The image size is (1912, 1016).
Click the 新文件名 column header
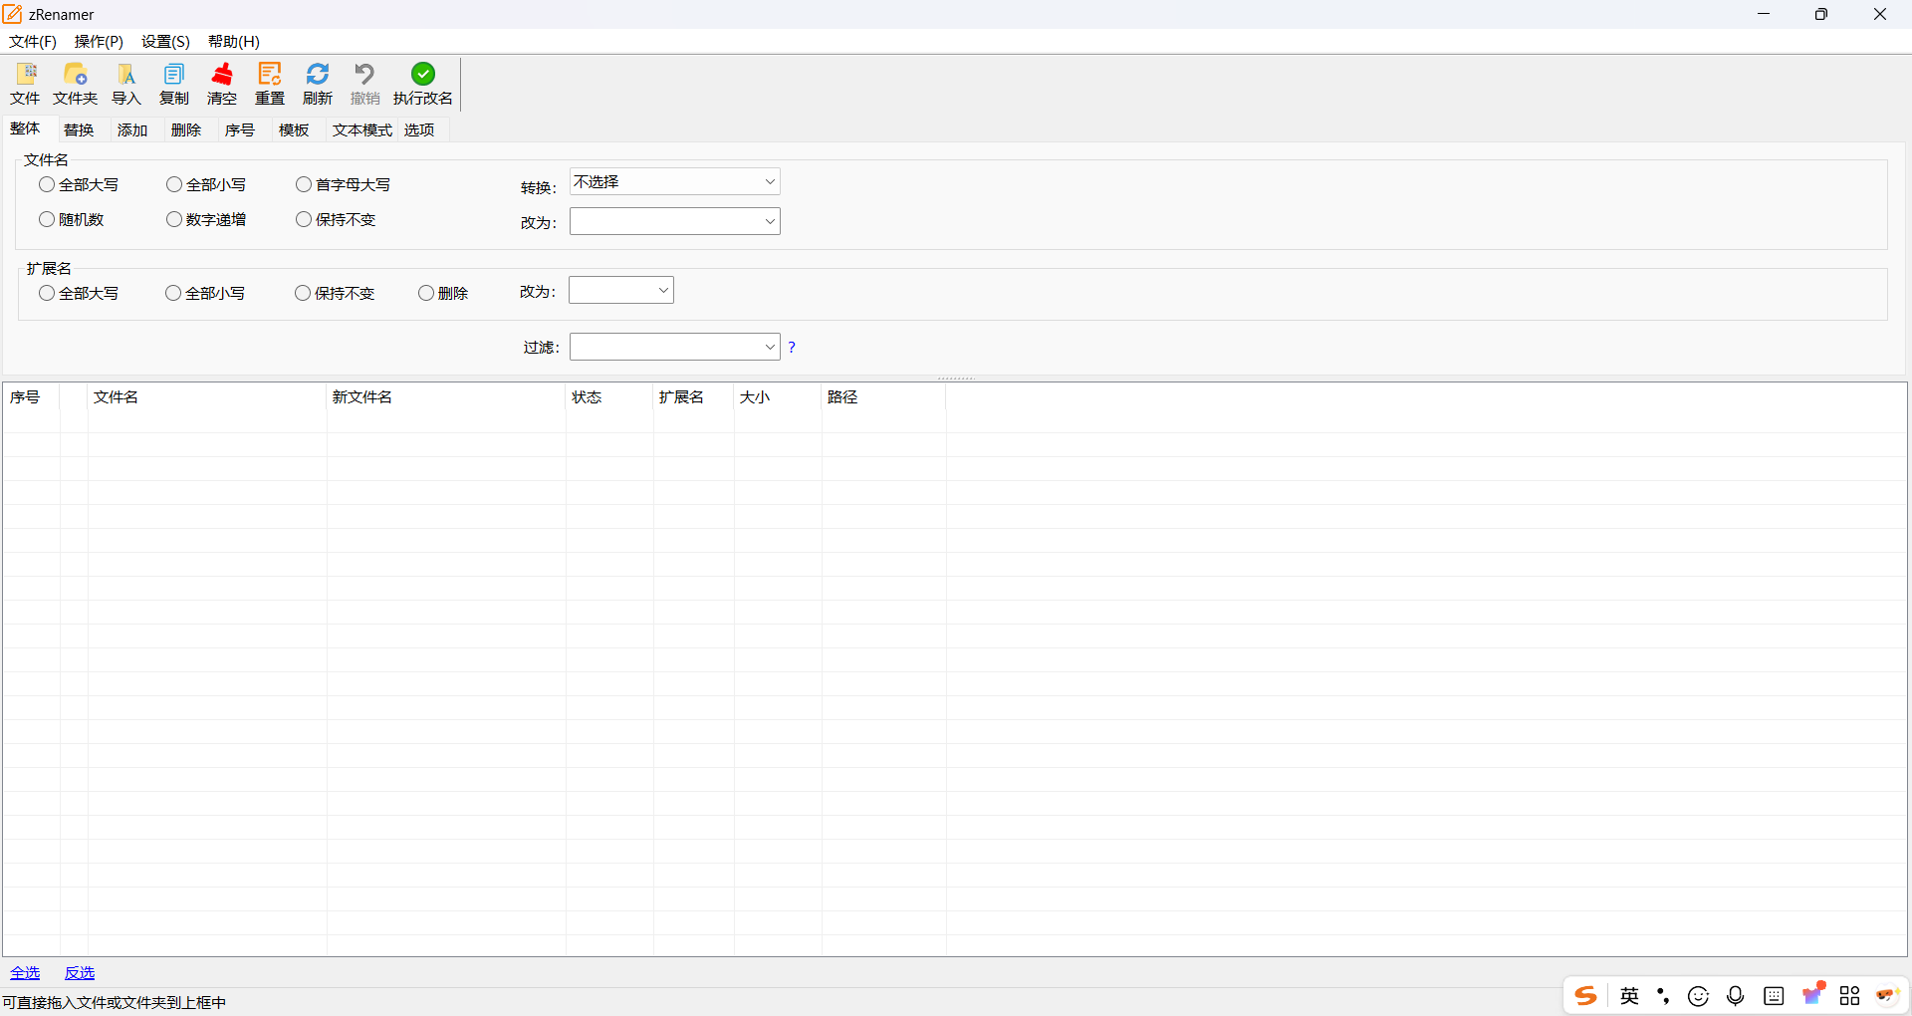361,396
